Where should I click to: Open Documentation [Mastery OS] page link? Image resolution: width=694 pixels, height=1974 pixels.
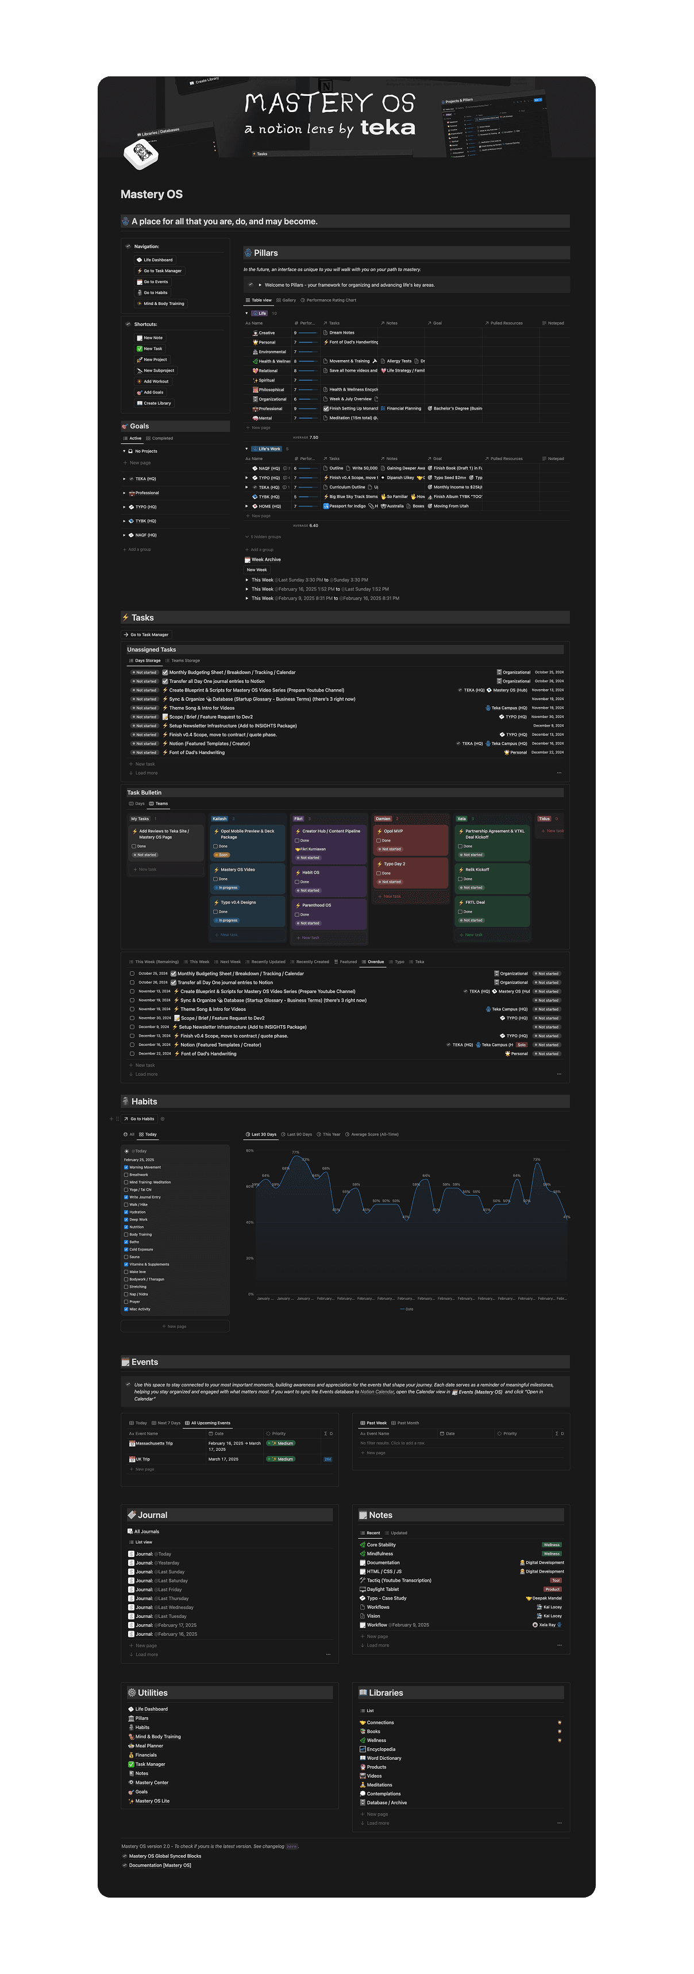coord(160,1865)
